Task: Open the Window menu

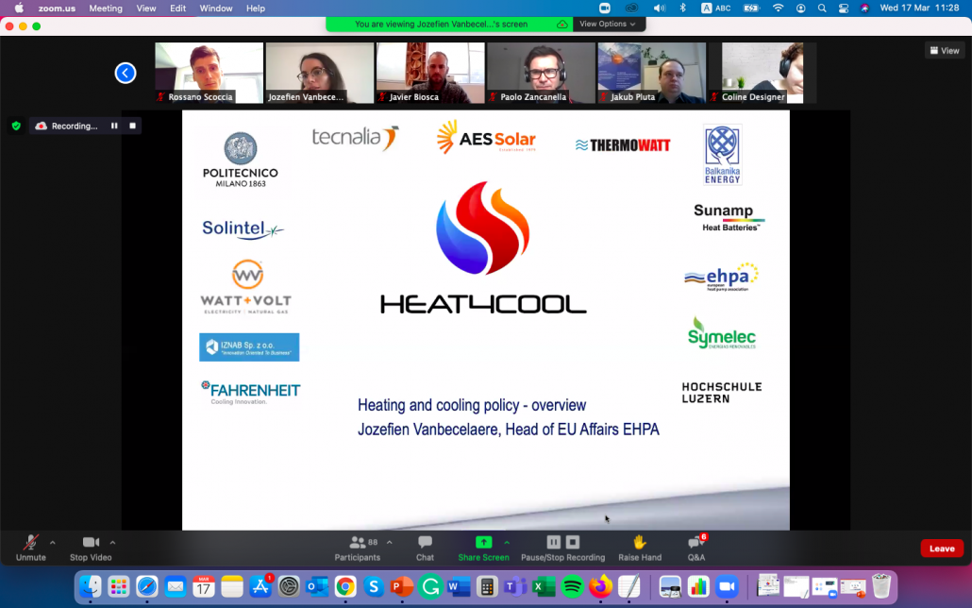Action: (x=216, y=8)
